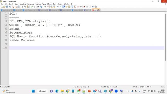Switch to the JobFamily.dat tab
Image resolution: width=167 pixels, height=94 pixels.
click(x=7, y=10)
